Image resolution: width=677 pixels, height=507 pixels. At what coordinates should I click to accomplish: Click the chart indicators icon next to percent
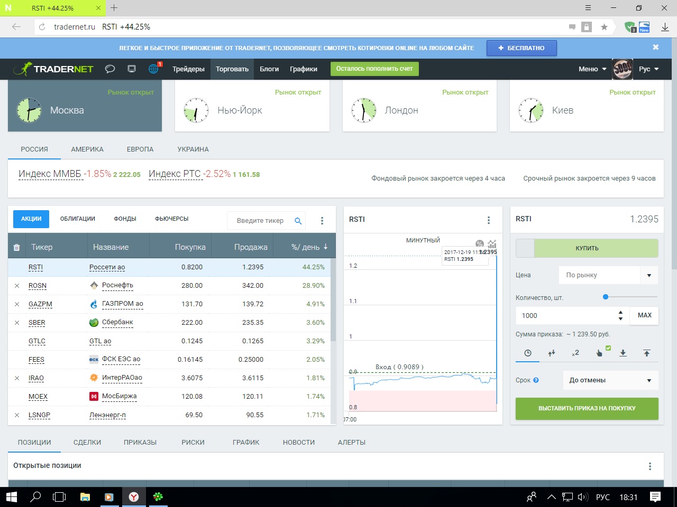point(492,243)
